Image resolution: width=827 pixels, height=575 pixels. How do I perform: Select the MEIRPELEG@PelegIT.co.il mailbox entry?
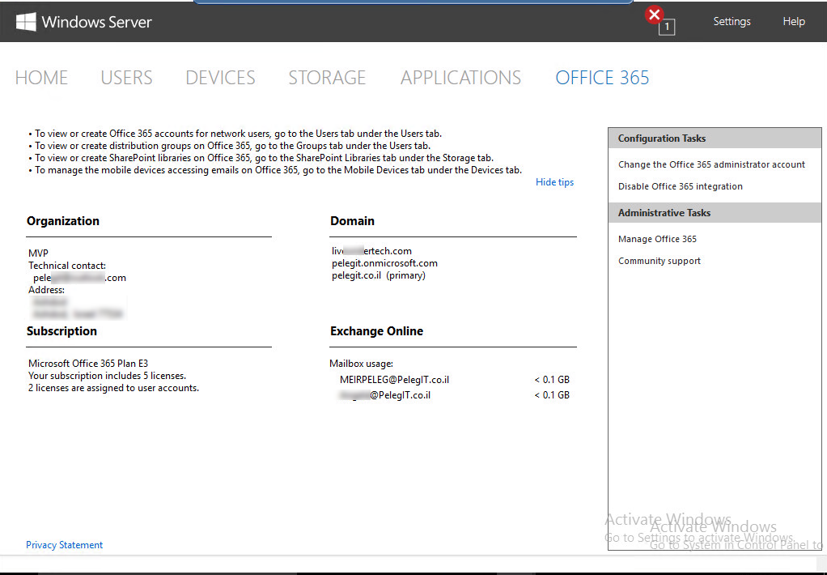tap(395, 380)
